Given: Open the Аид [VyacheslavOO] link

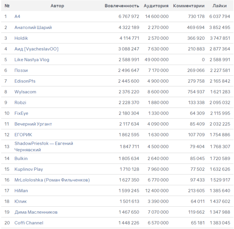Looking at the screenshot, I should coord(36,49).
